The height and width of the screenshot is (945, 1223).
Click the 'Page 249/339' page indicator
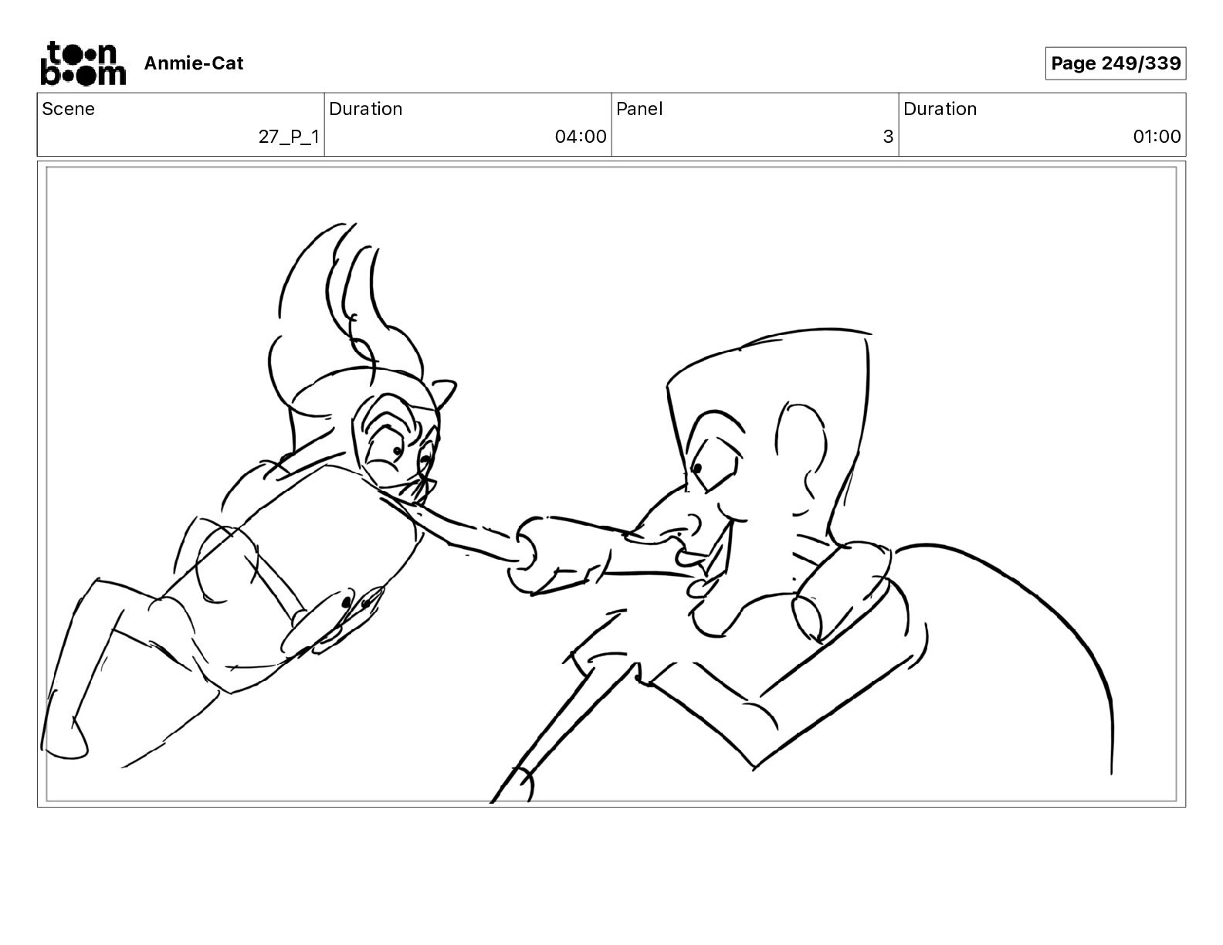[1116, 63]
